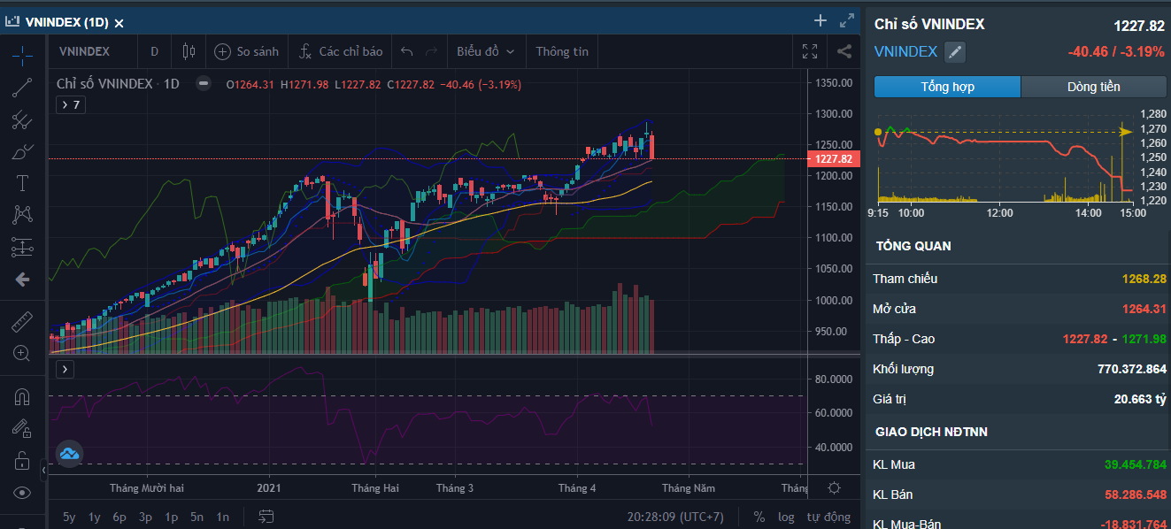The image size is (1171, 529).
Task: Toggle log scale on the chart
Action: click(786, 517)
